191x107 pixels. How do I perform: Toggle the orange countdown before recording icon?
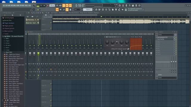(64, 5)
